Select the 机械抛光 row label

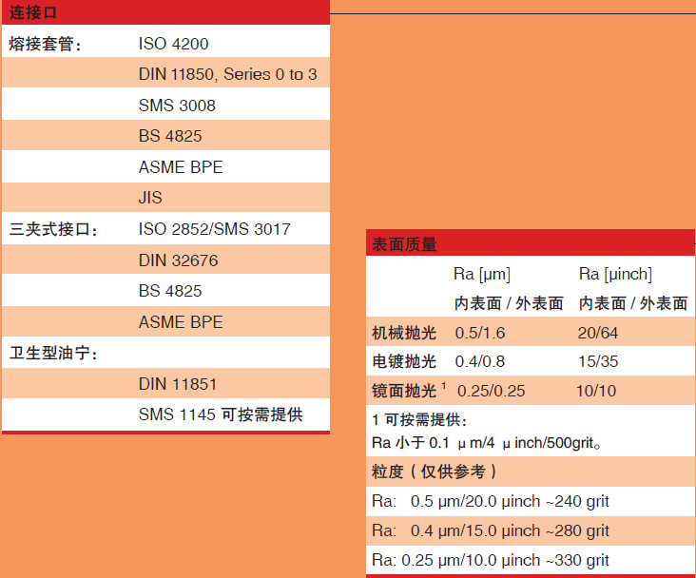404,332
